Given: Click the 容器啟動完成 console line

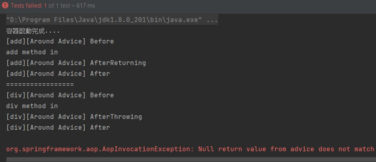Looking at the screenshot, I should tap(33, 31).
